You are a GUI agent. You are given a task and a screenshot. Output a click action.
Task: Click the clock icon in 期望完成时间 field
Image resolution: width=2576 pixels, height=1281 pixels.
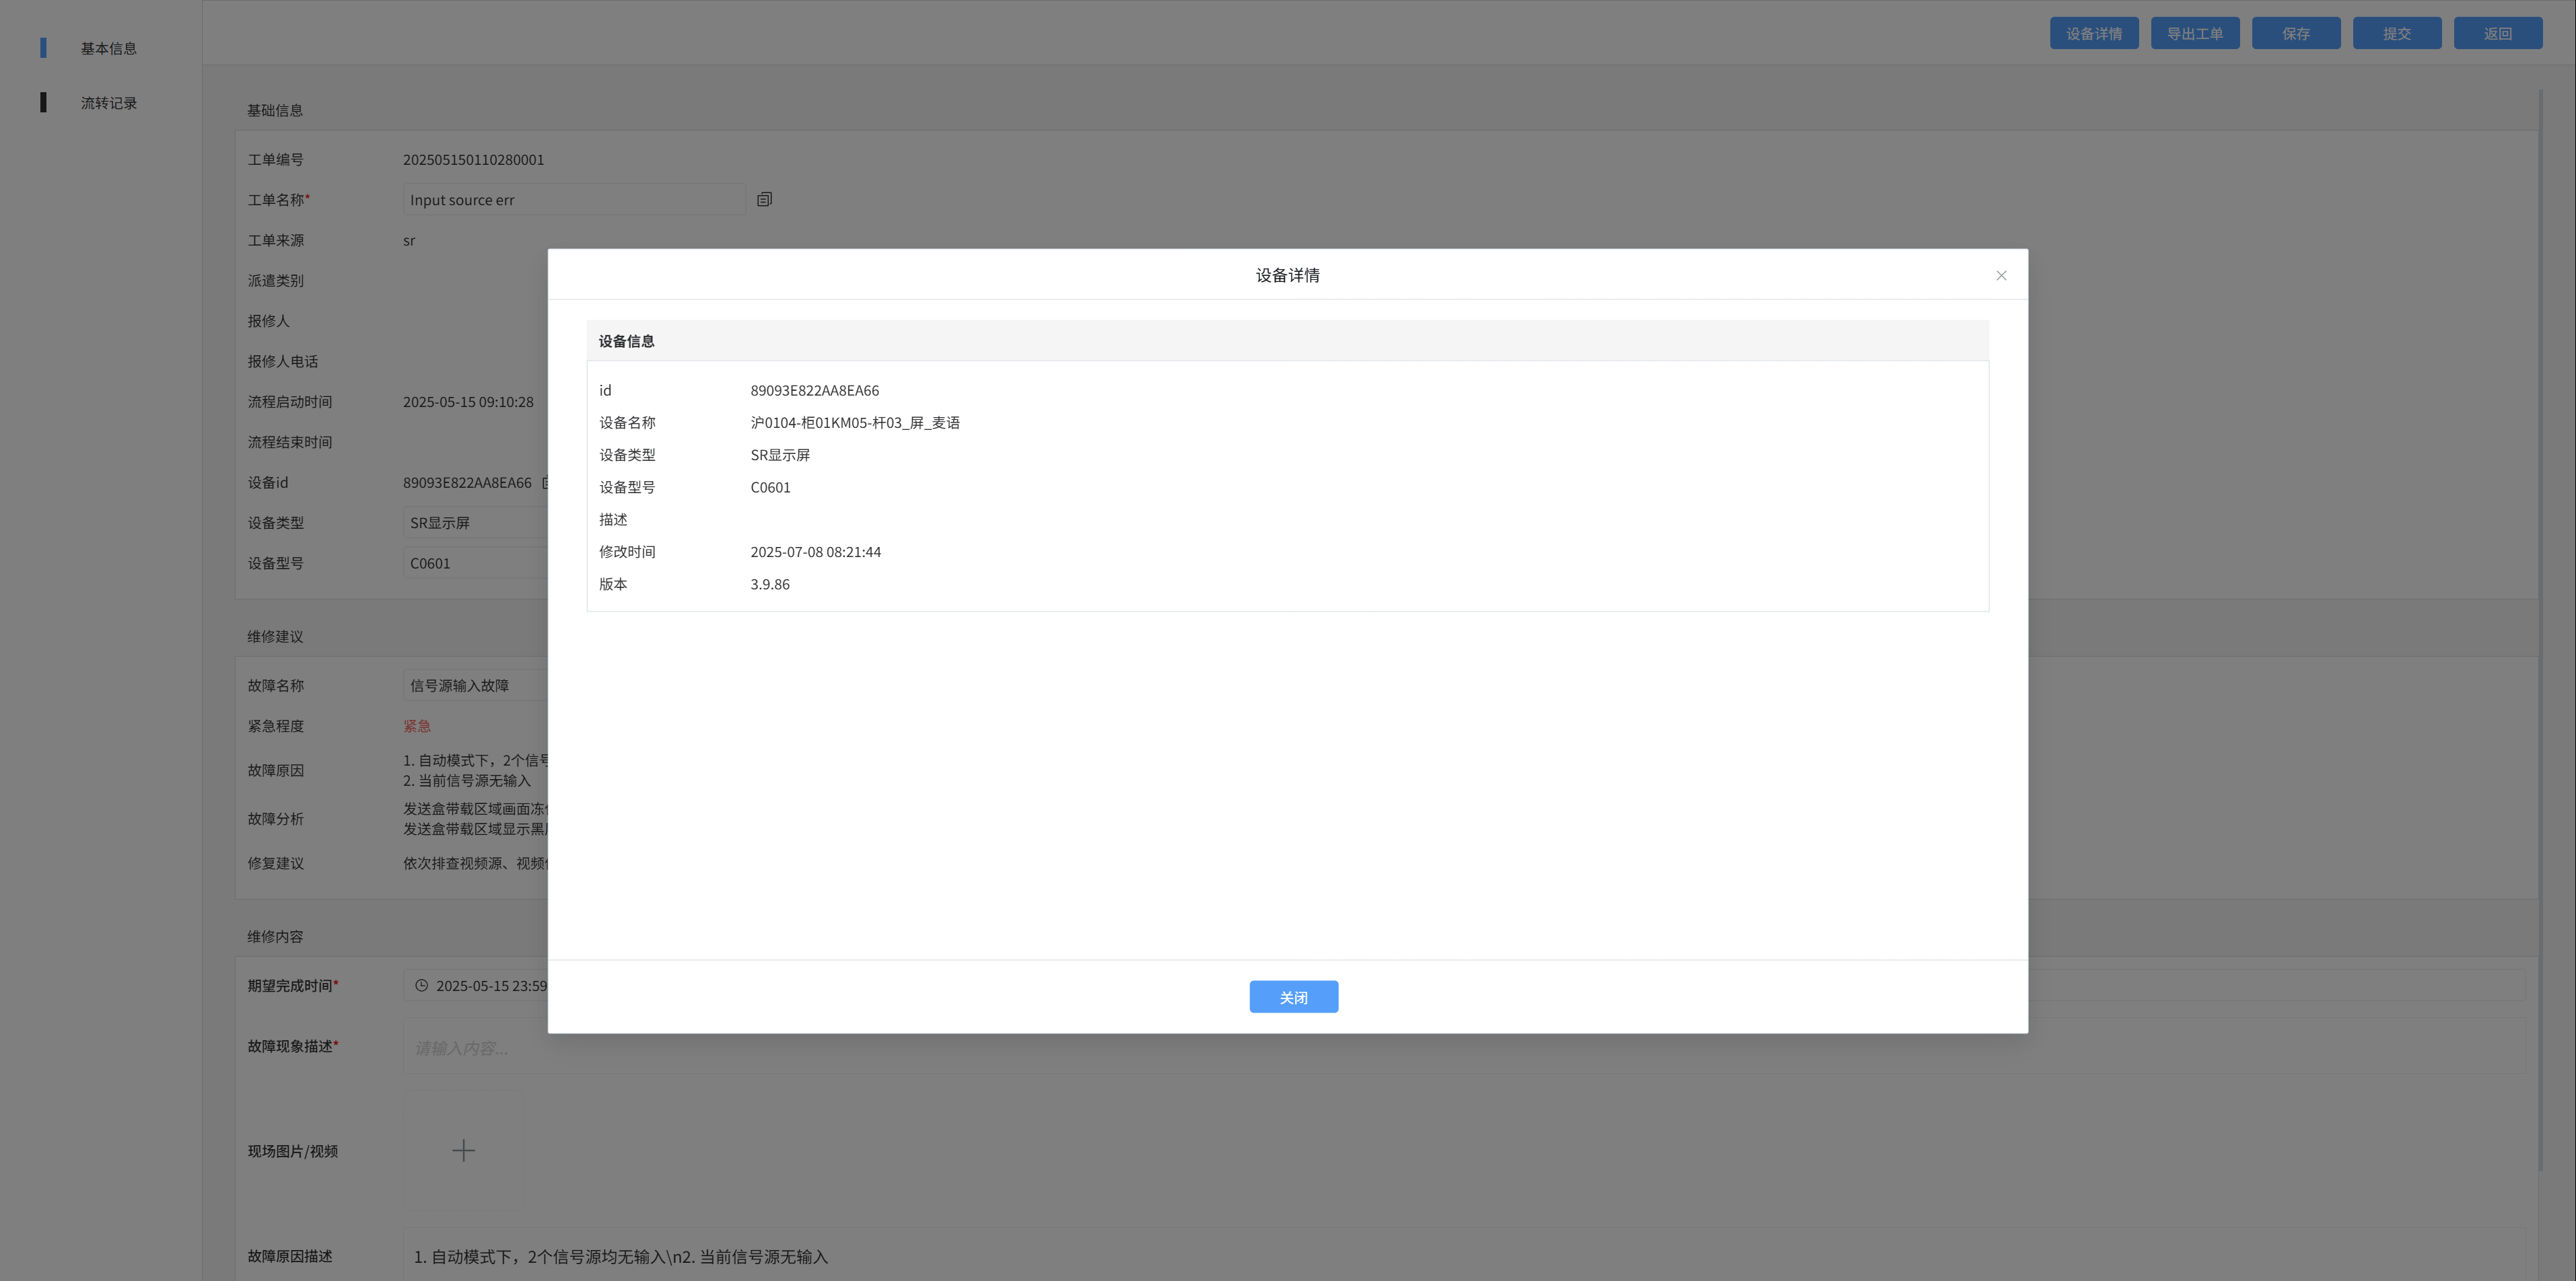click(x=422, y=985)
